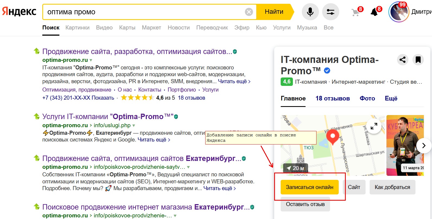Expand the dropdown arrow after info/uslugi.php
This screenshot has width=432, height=219.
coord(134,126)
